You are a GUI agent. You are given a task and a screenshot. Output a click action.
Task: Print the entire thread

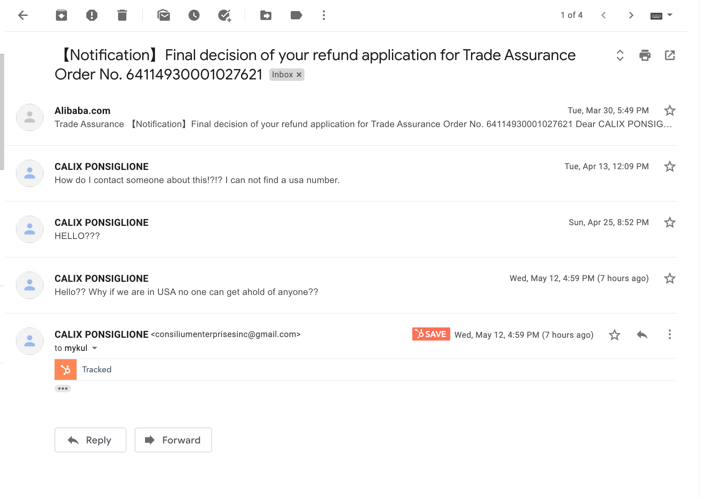coord(645,55)
